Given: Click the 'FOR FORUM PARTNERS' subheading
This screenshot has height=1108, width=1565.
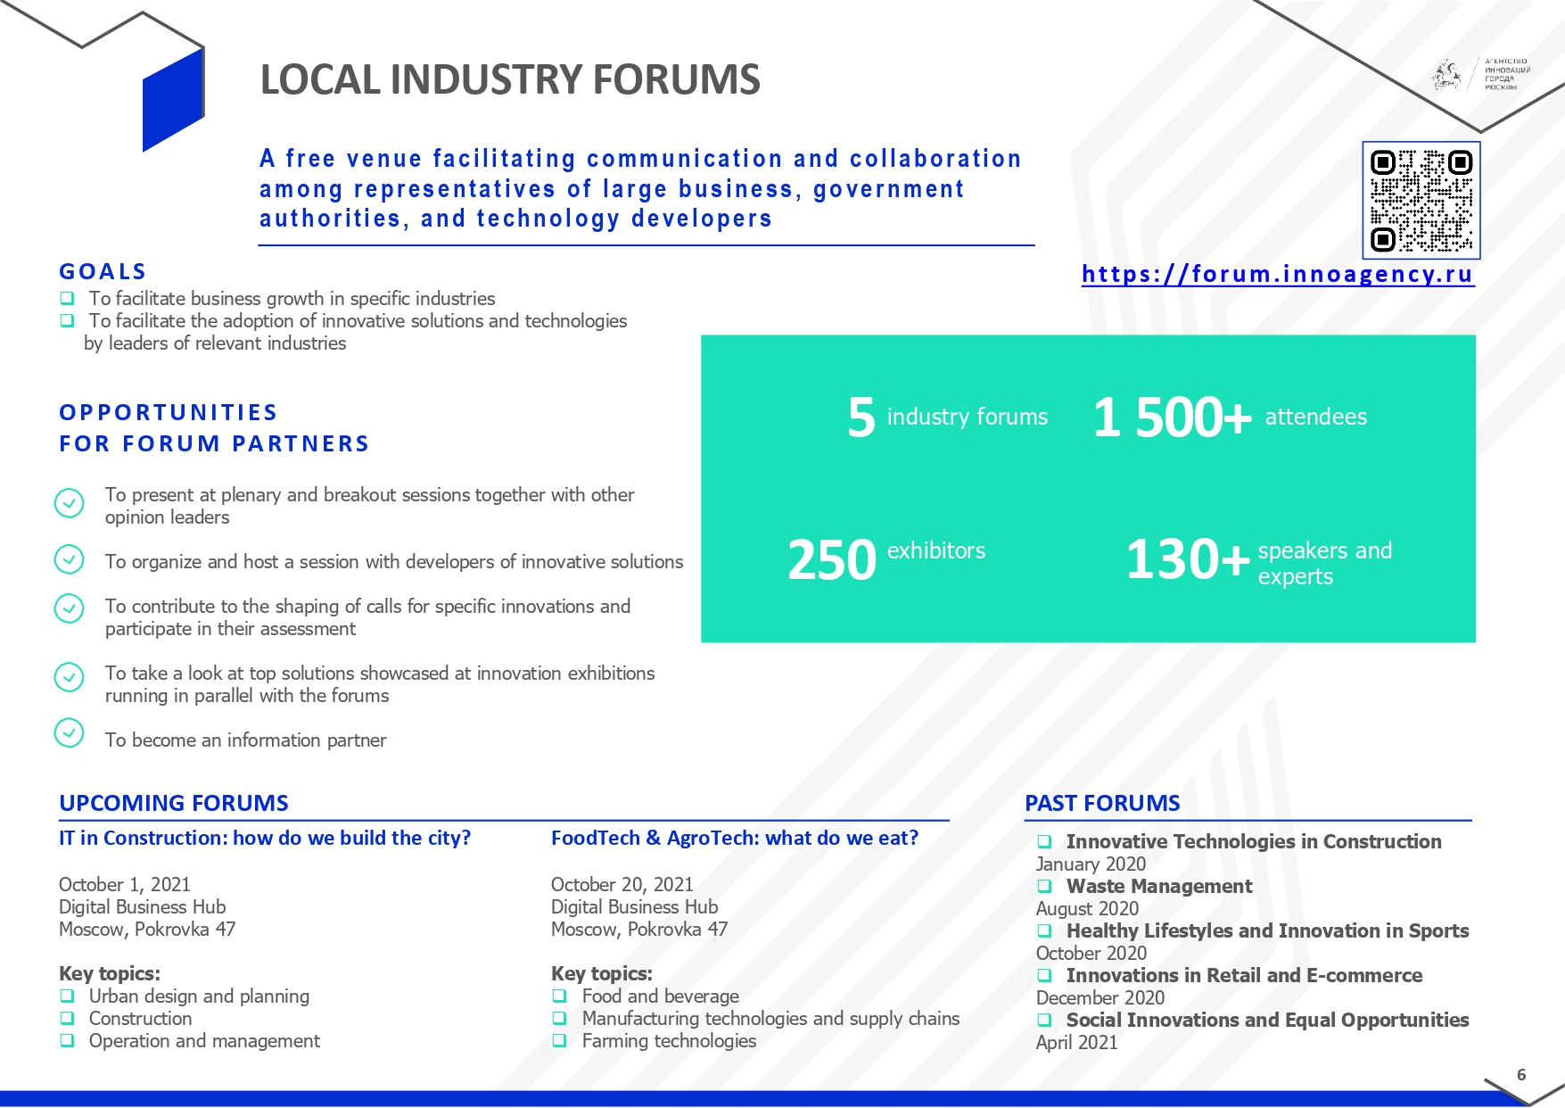Looking at the screenshot, I should pyautogui.click(x=214, y=443).
